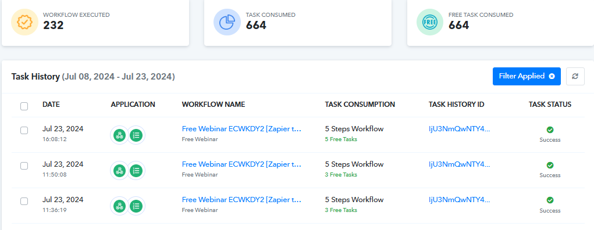Click the green success check in the 11:36:19 row
The width and height of the screenshot is (594, 230).
550,200
